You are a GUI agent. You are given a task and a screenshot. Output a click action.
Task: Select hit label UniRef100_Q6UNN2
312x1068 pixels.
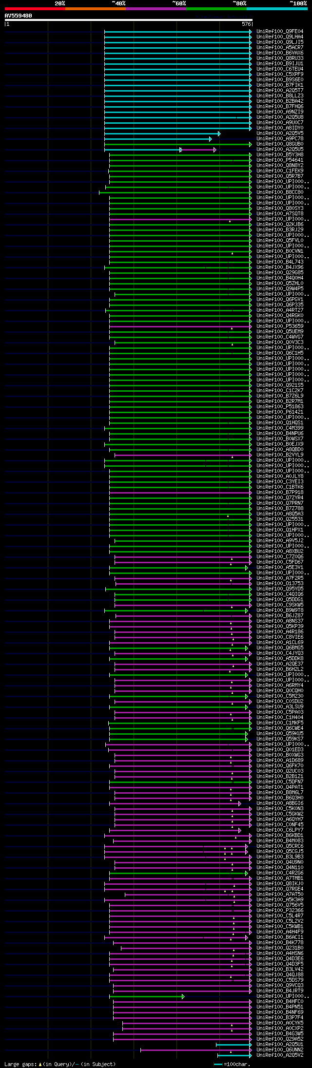pyautogui.click(x=280, y=1050)
